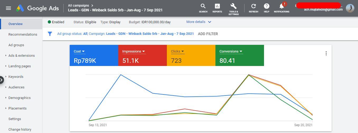Open Ad groups in sidebar
The height and width of the screenshot is (133, 358).
[x=16, y=45]
